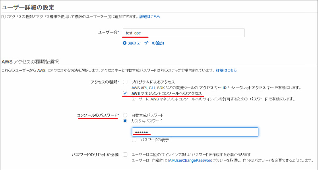Click the 自動生成パスワード label text
Screen dimensions: 318x171
(x=147, y=115)
